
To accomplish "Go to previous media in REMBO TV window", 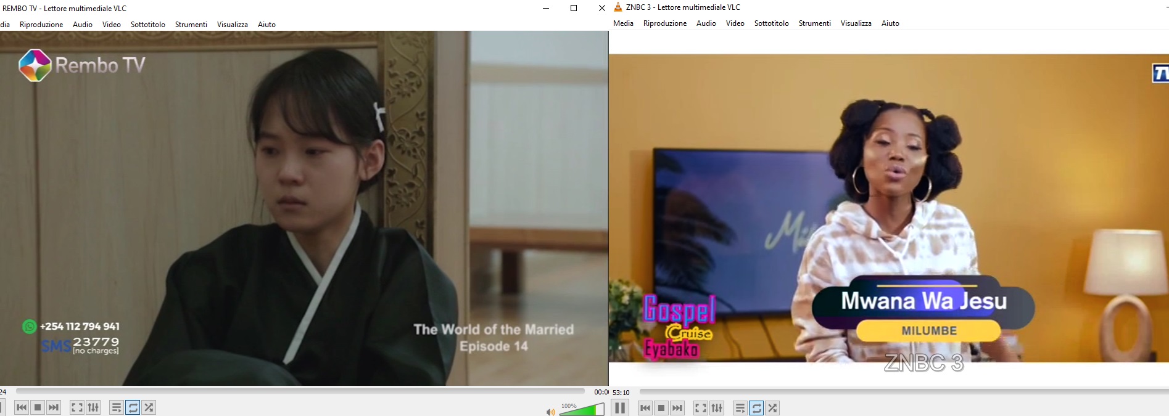I will click(x=22, y=407).
